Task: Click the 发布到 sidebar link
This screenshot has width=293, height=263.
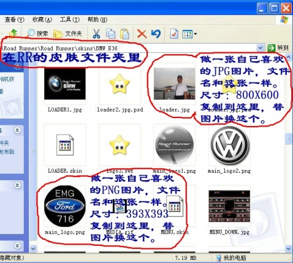Action: pos(7,152)
